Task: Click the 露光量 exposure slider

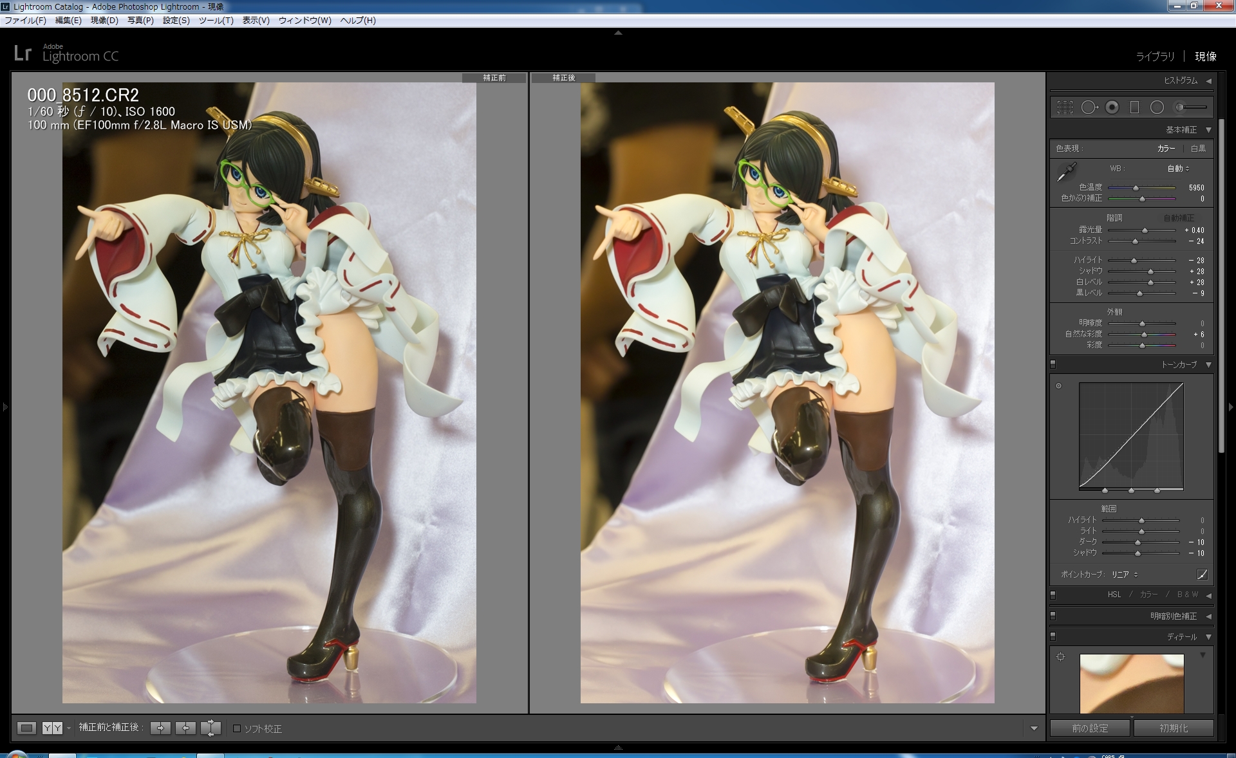Action: click(1142, 230)
